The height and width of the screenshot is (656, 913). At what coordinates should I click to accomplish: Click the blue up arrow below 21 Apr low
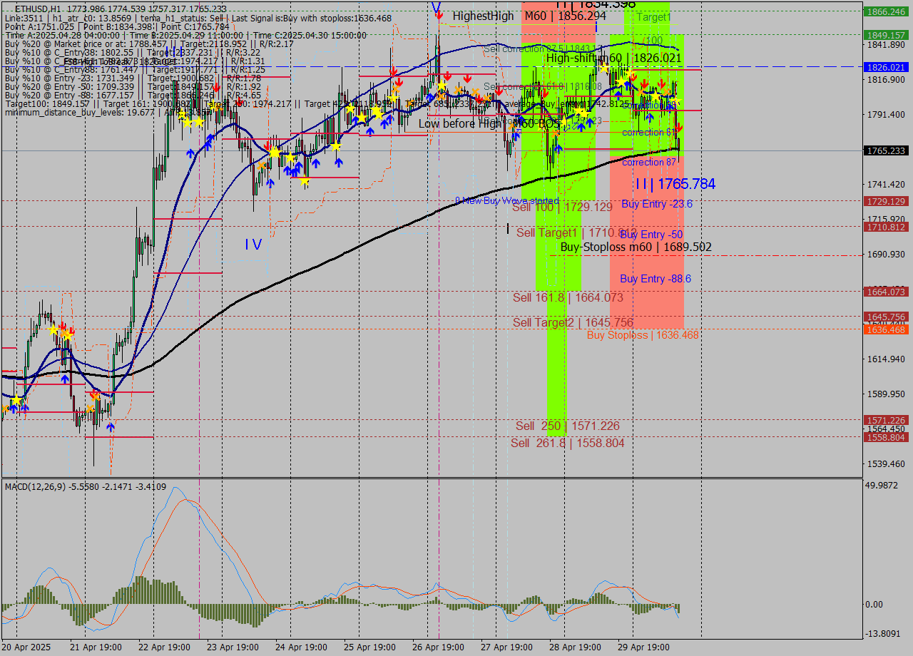click(111, 426)
